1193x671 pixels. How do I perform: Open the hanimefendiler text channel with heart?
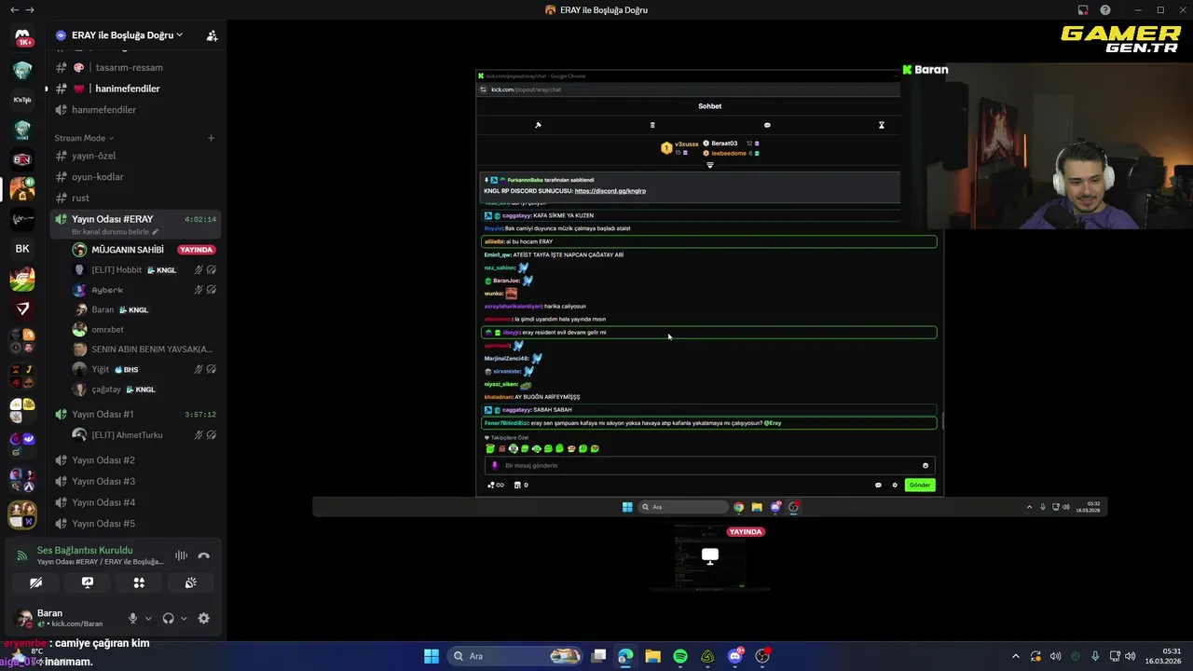pos(128,89)
